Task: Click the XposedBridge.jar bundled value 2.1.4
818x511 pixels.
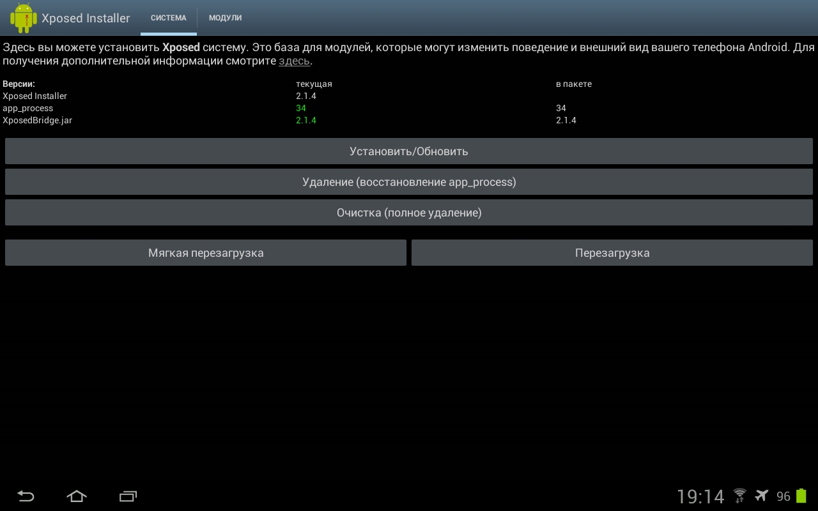Action: (566, 120)
